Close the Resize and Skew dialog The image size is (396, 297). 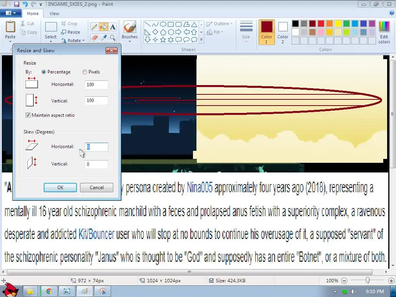tap(111, 51)
